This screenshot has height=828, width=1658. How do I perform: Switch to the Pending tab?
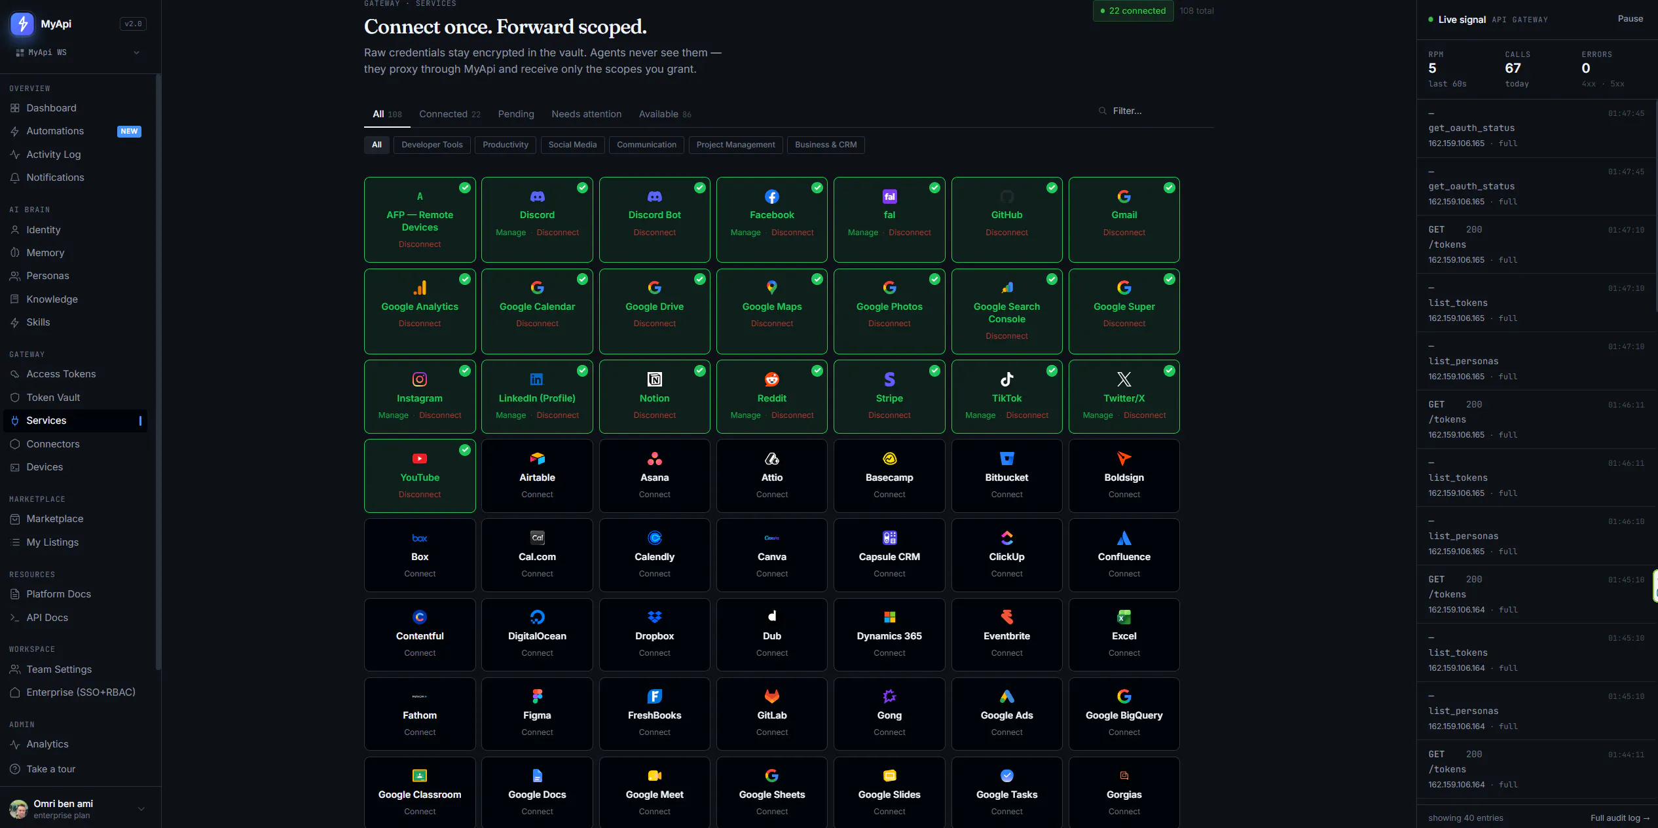click(516, 114)
